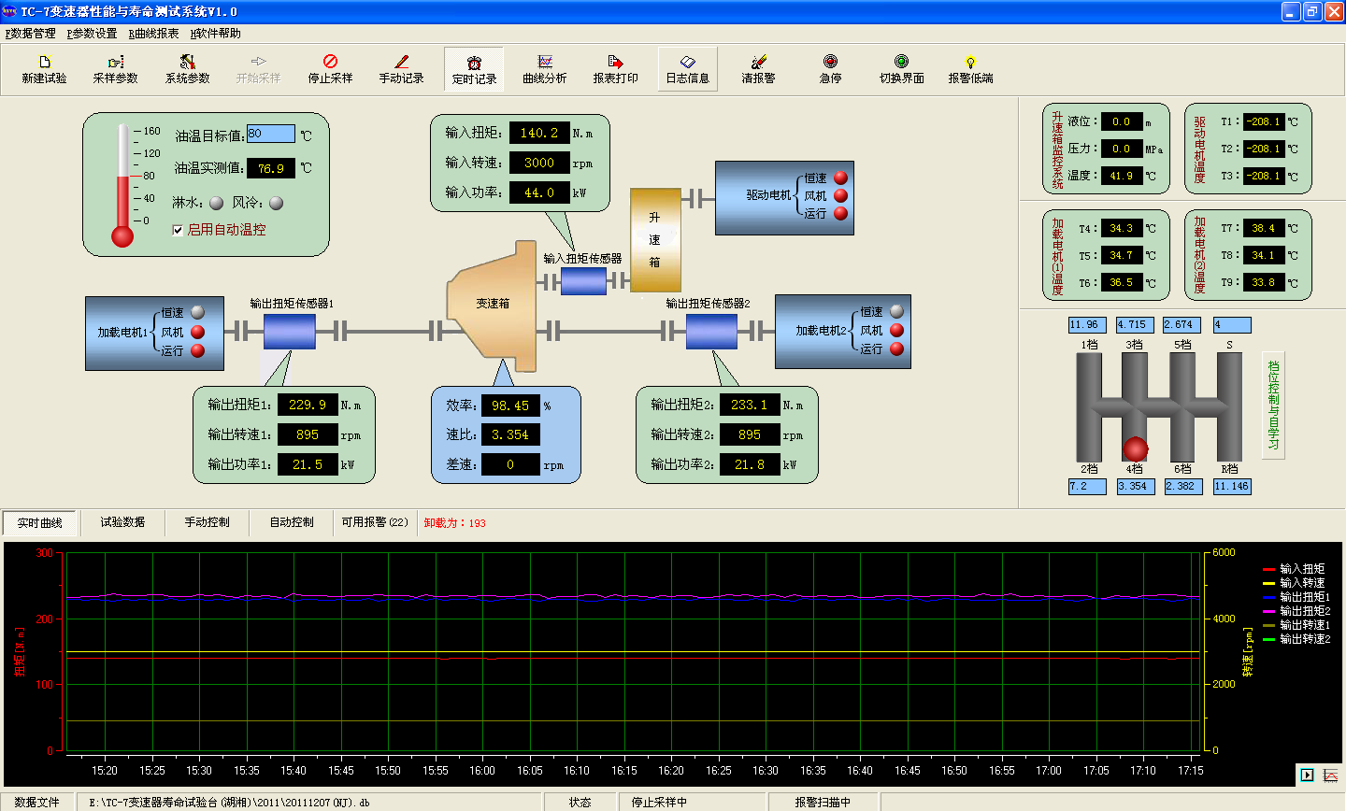Click the 输出扭矩2 value 233.1
Viewport: 1346px width, 811px height.
click(750, 405)
